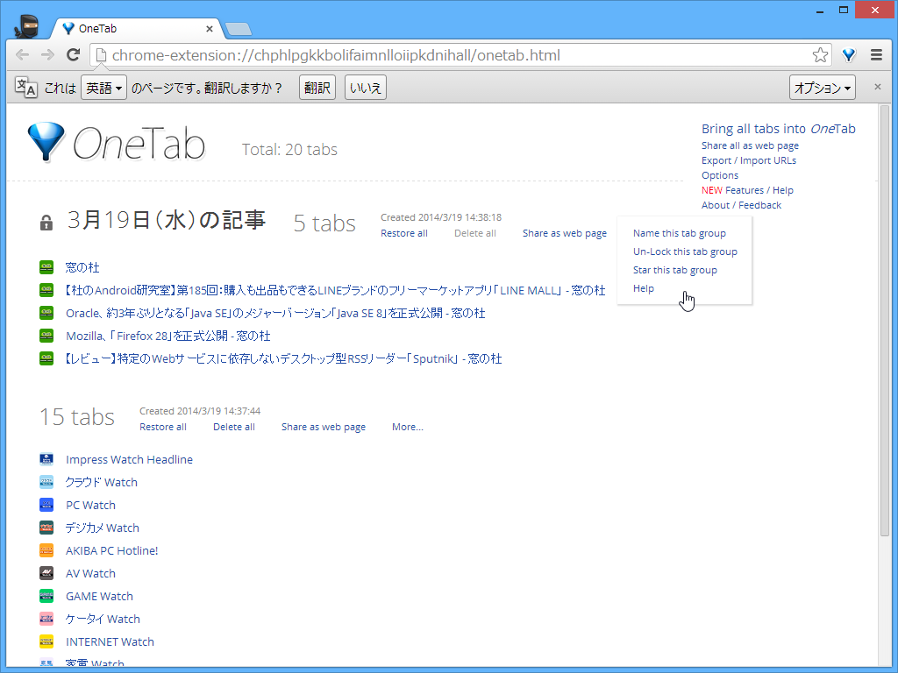898x673 pixels.
Task: Click INTERNET Watch favicon
Action: coord(46,641)
